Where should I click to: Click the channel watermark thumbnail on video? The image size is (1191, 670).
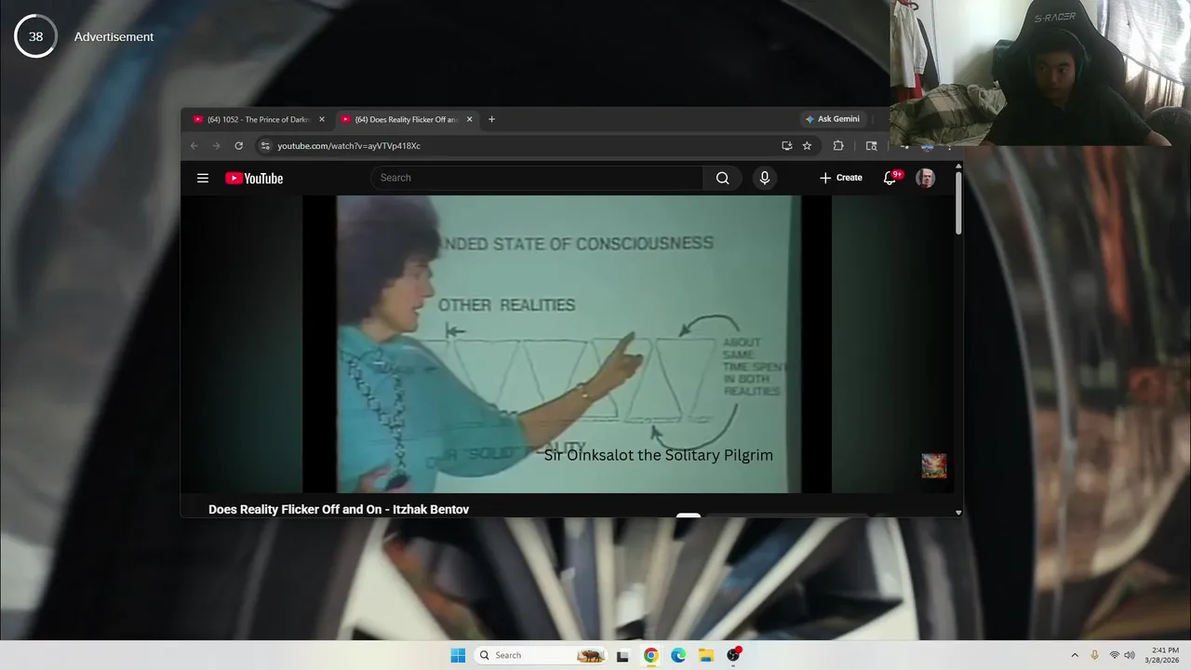pos(933,465)
